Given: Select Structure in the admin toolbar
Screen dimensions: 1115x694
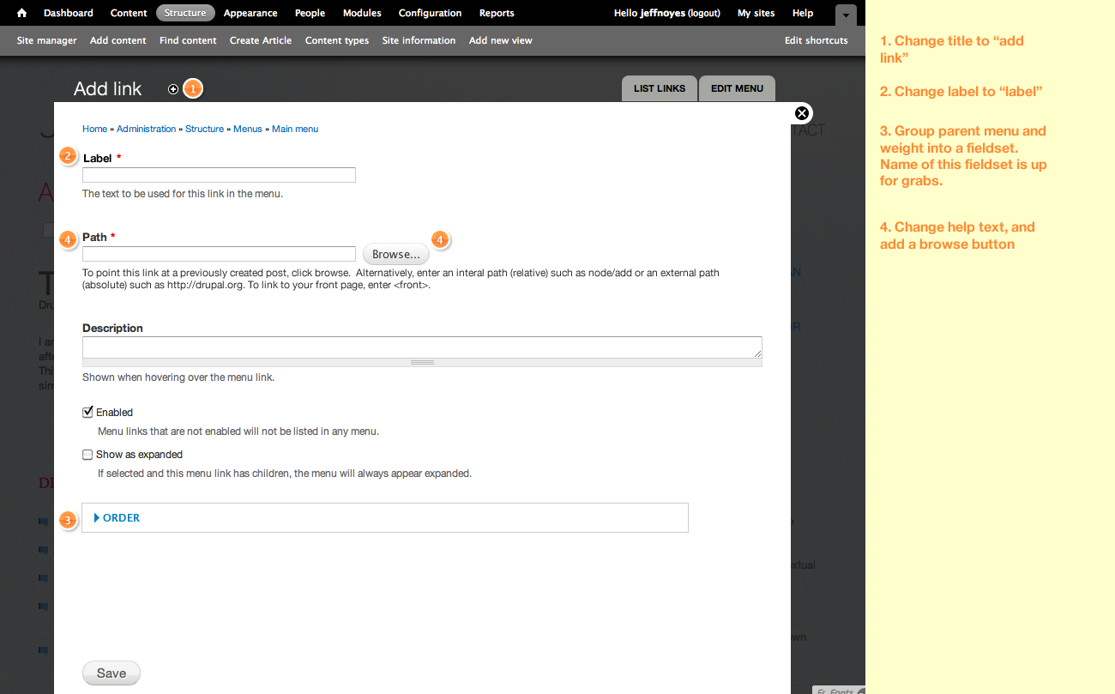Looking at the screenshot, I should (x=185, y=13).
